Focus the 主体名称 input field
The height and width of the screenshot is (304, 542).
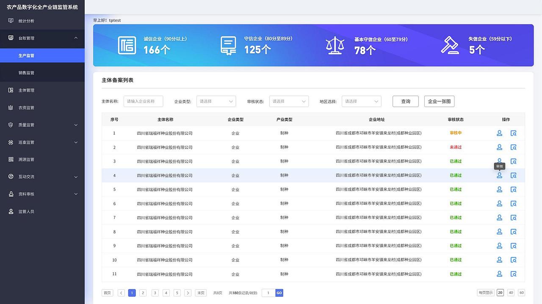point(143,101)
